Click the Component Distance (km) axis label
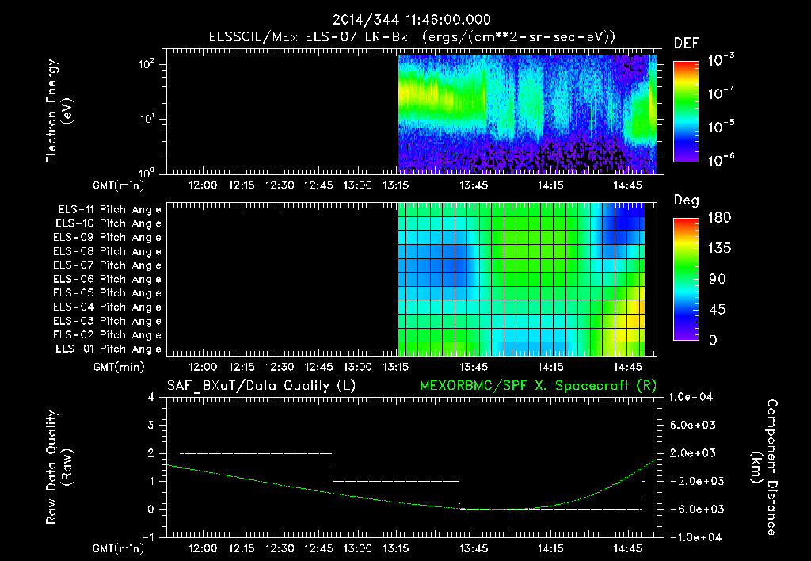The image size is (811, 561). click(x=764, y=467)
